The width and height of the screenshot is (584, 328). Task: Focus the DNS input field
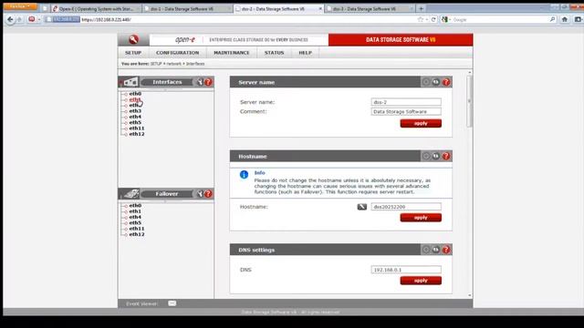tap(406, 270)
